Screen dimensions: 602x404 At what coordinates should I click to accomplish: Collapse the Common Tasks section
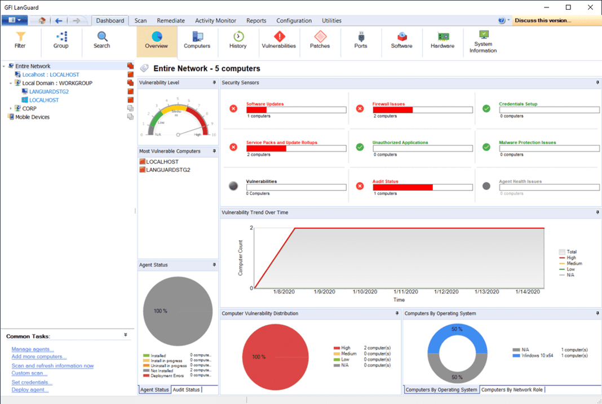click(125, 334)
